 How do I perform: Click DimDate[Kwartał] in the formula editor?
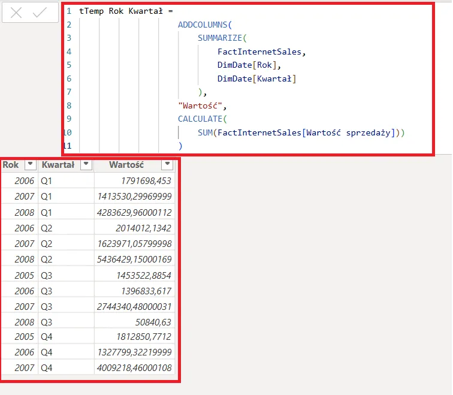(256, 79)
